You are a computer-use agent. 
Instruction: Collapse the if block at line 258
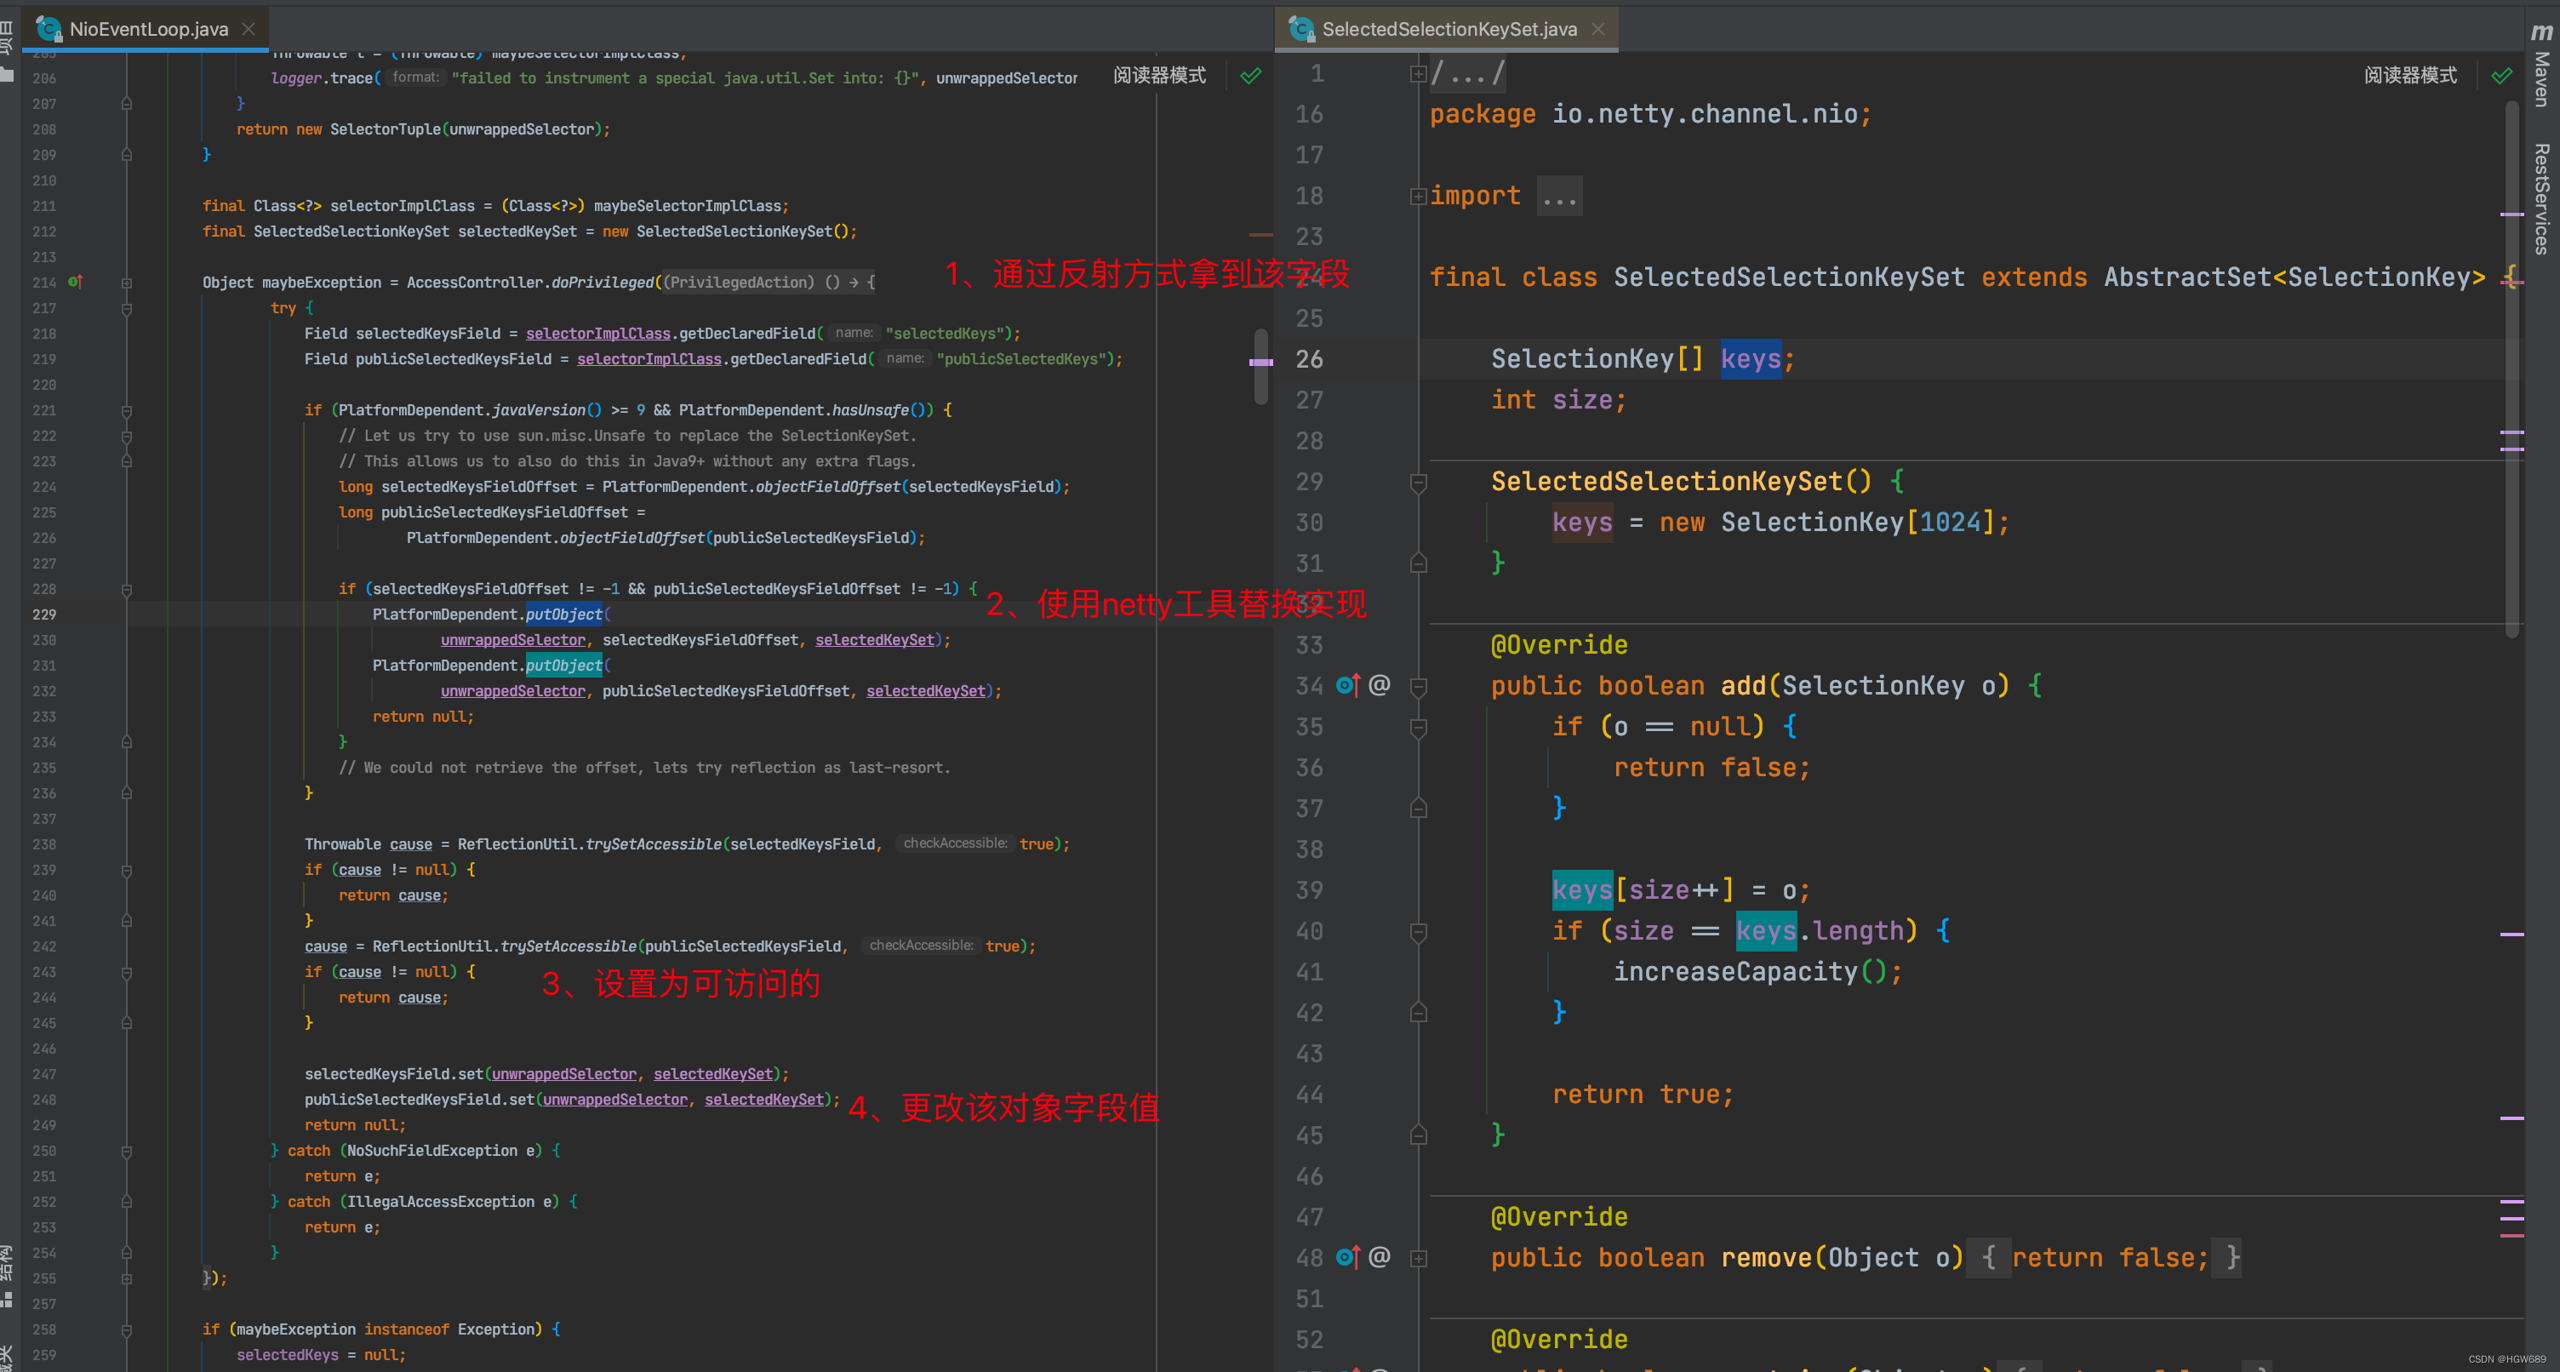(x=127, y=1330)
